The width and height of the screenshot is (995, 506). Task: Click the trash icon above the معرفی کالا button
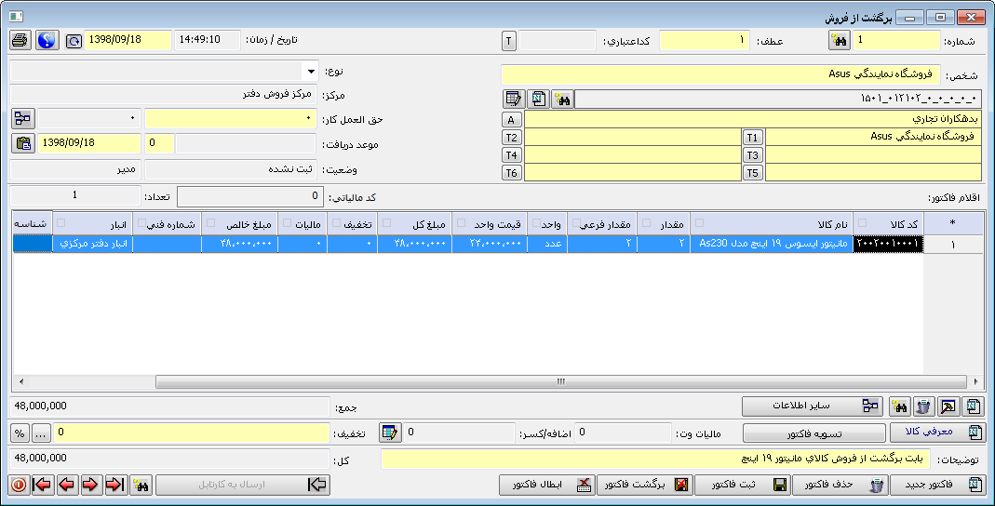tap(923, 406)
